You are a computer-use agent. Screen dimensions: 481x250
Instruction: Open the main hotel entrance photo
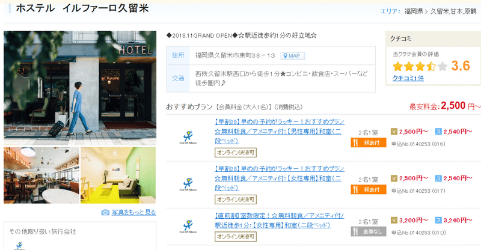pos(80,88)
